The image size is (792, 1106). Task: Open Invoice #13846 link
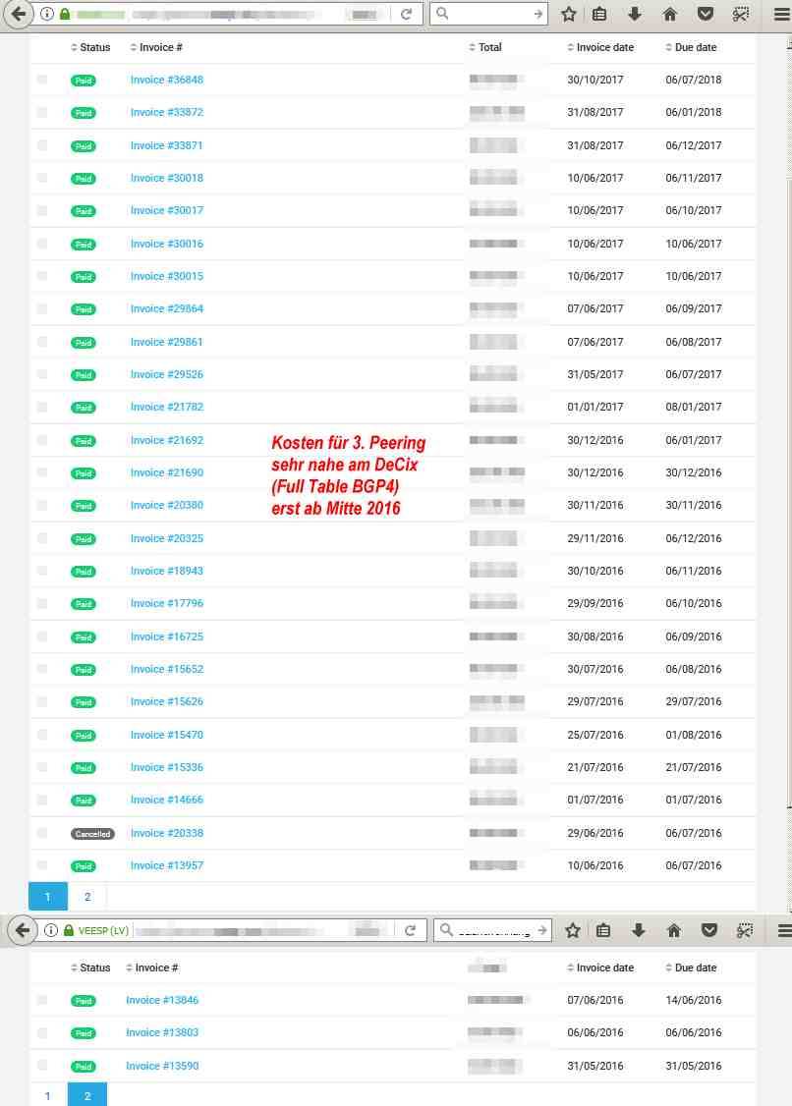click(x=162, y=1000)
